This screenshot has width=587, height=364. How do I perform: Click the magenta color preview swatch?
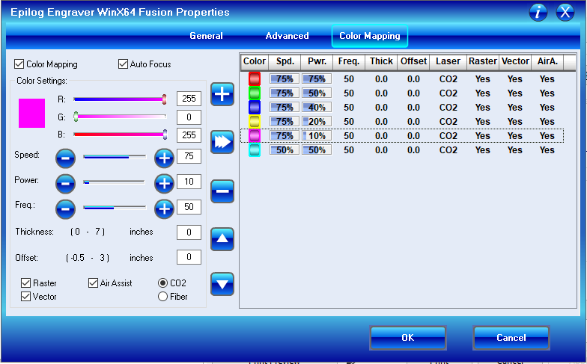coord(31,114)
